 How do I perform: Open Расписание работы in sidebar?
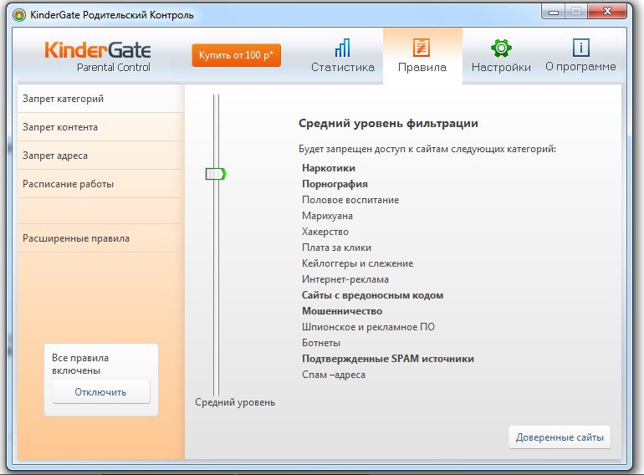[x=68, y=184]
